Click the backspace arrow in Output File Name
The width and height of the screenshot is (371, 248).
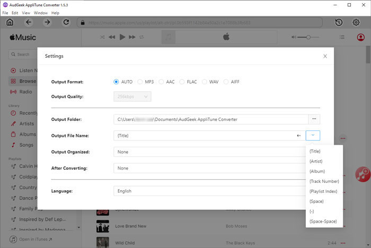click(299, 136)
